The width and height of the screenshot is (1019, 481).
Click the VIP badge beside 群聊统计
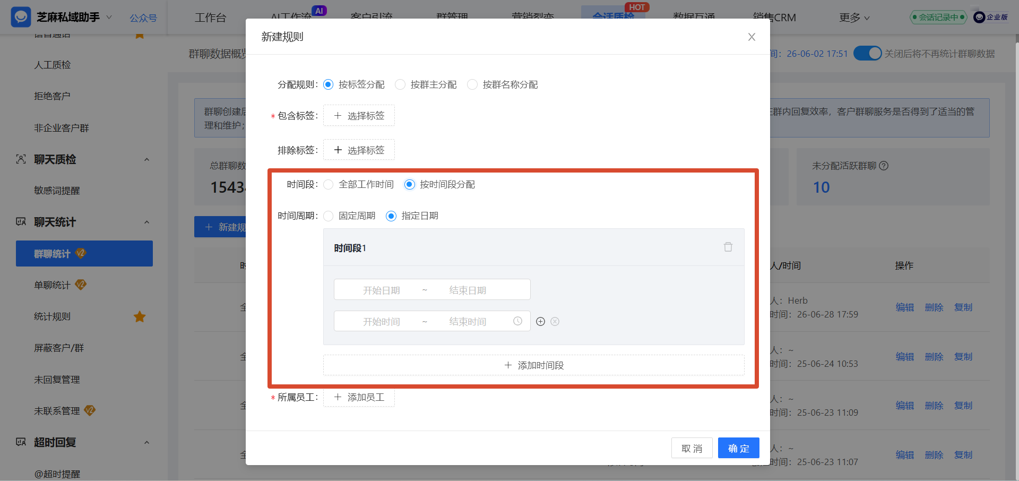click(81, 253)
